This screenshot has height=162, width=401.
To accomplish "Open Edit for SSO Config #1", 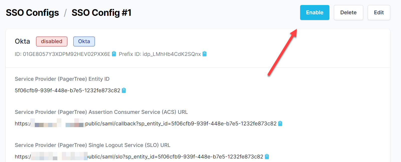I will (379, 13).
